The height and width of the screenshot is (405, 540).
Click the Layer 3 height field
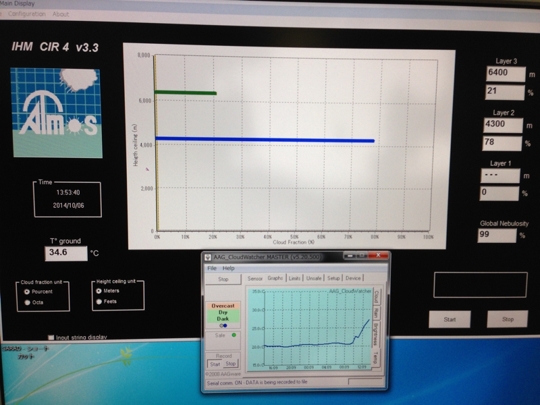click(x=503, y=73)
